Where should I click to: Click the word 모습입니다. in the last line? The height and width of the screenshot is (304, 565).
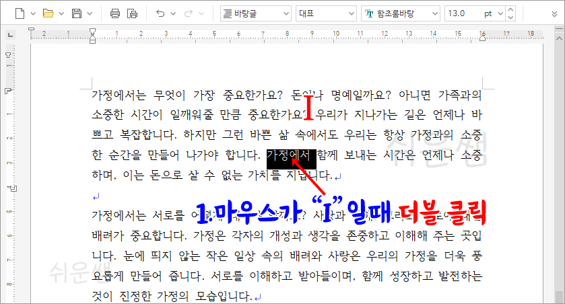(224, 297)
